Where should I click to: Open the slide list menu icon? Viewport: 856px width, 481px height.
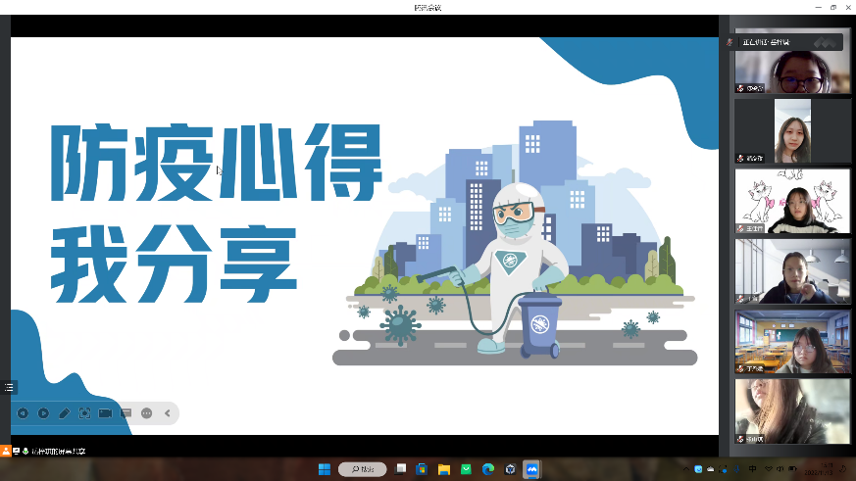click(9, 388)
